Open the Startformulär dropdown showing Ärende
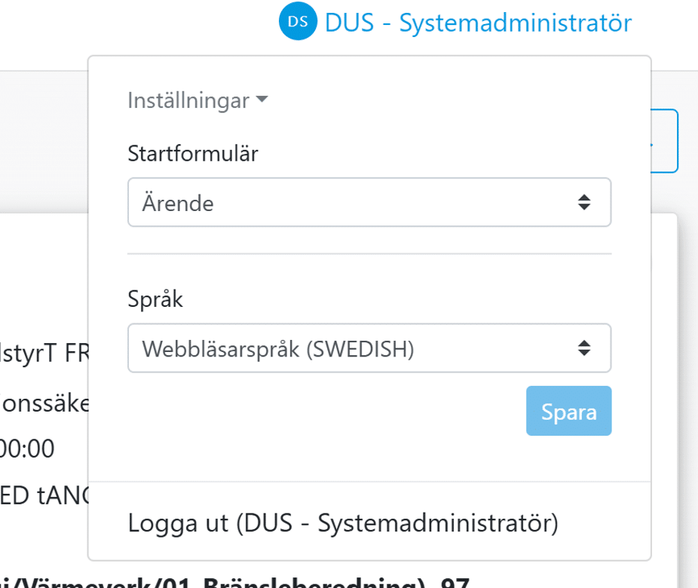Screen dimensions: 698x588 (x=369, y=202)
